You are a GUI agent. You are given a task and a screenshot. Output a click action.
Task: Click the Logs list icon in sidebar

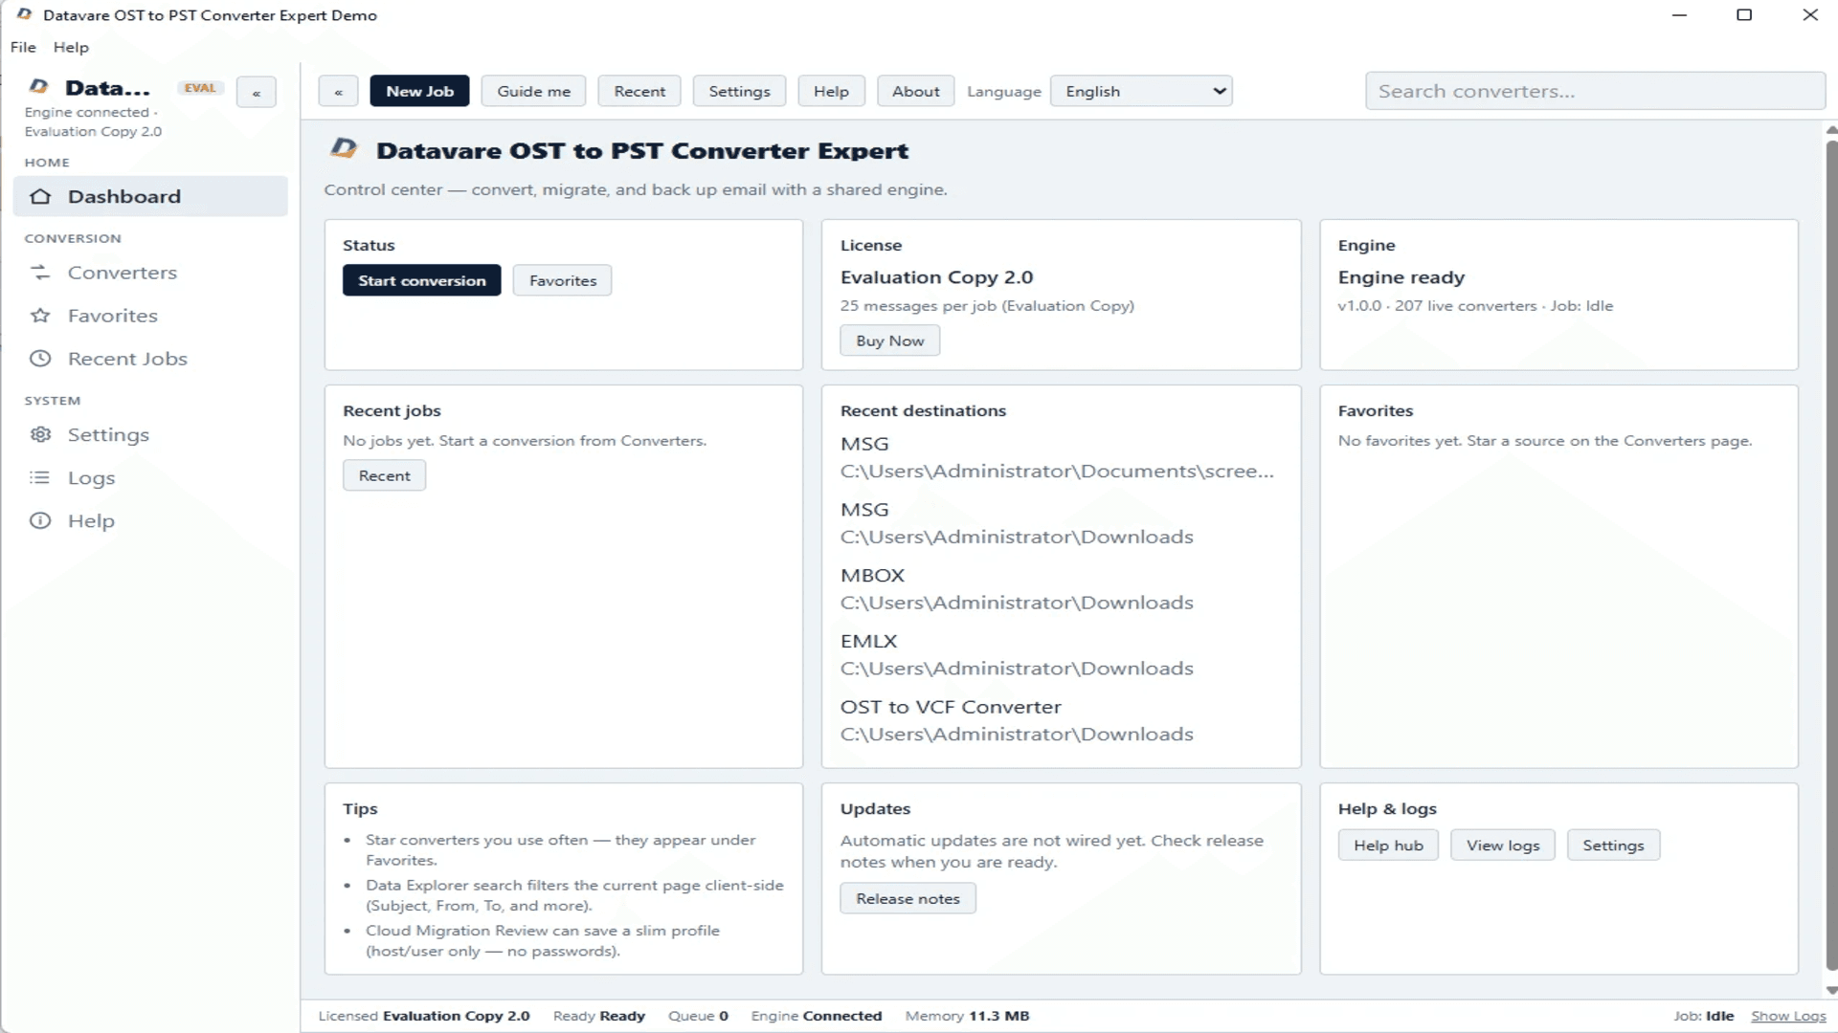[x=40, y=477]
